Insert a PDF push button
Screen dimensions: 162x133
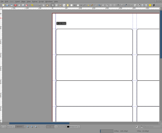click(x=131, y=5)
